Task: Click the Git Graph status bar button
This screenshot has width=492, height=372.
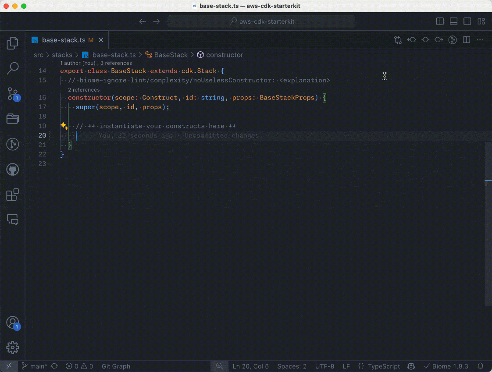Action: click(x=116, y=366)
